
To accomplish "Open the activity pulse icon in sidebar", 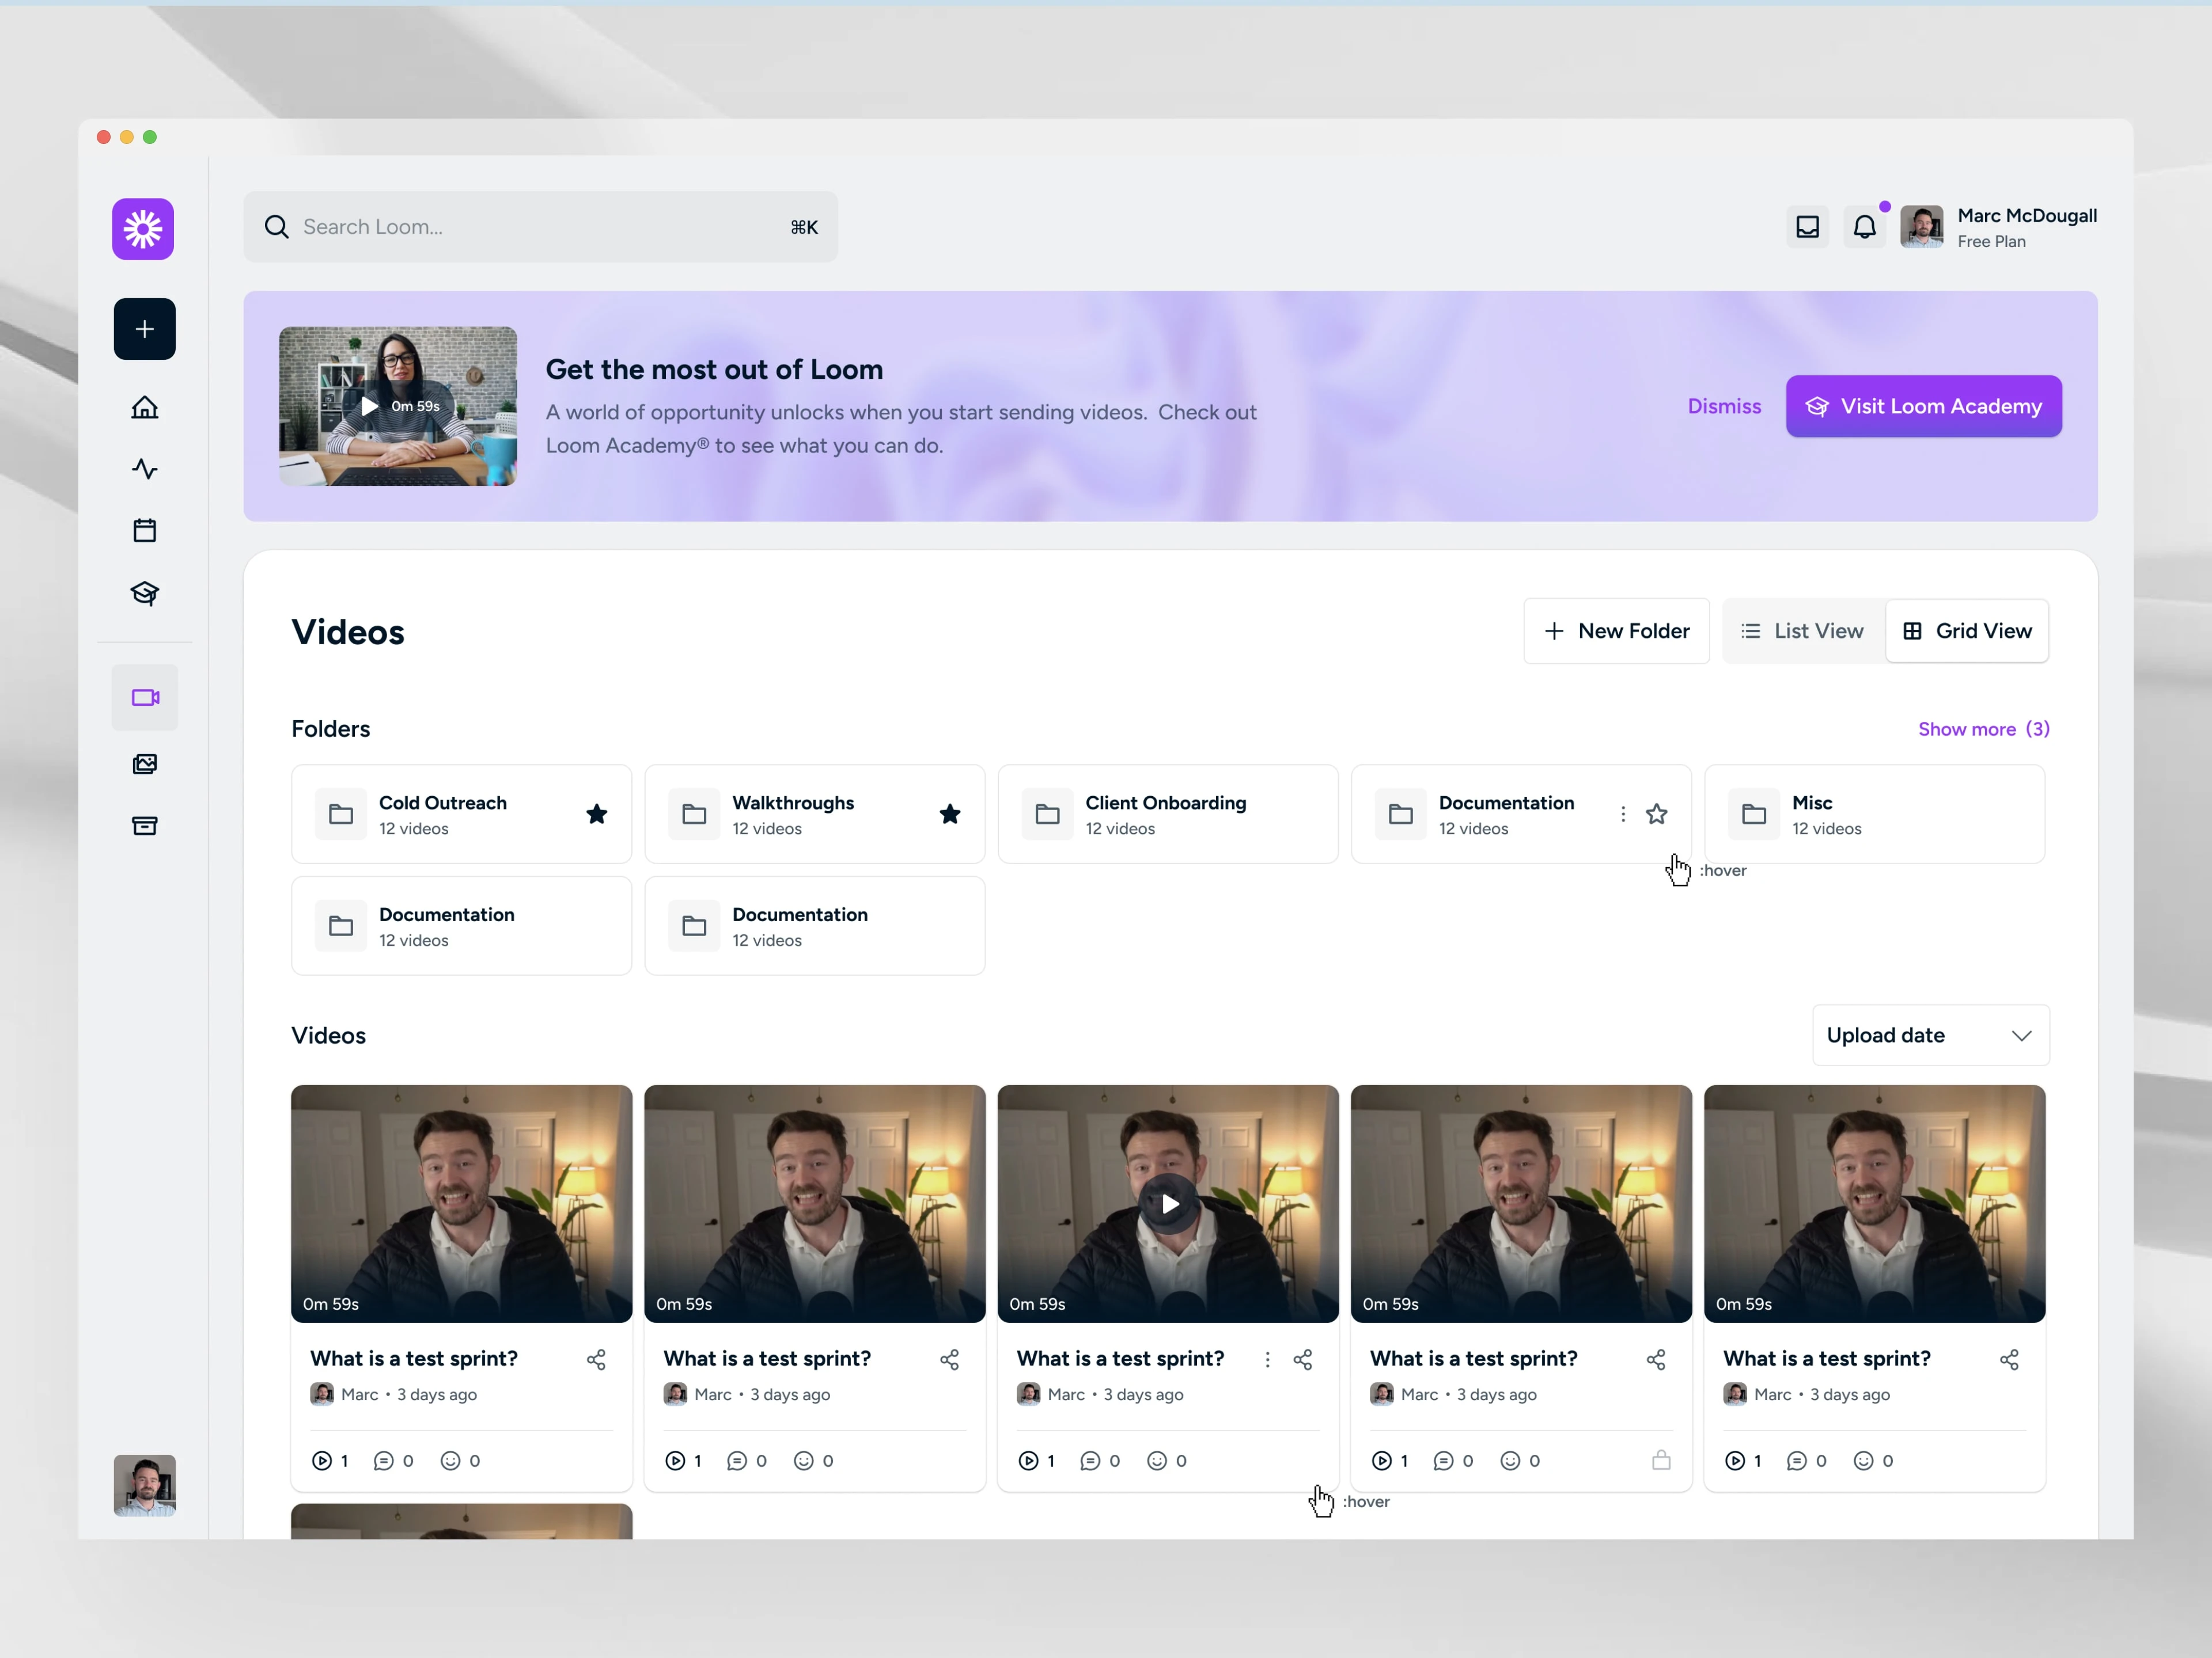I will (x=144, y=469).
